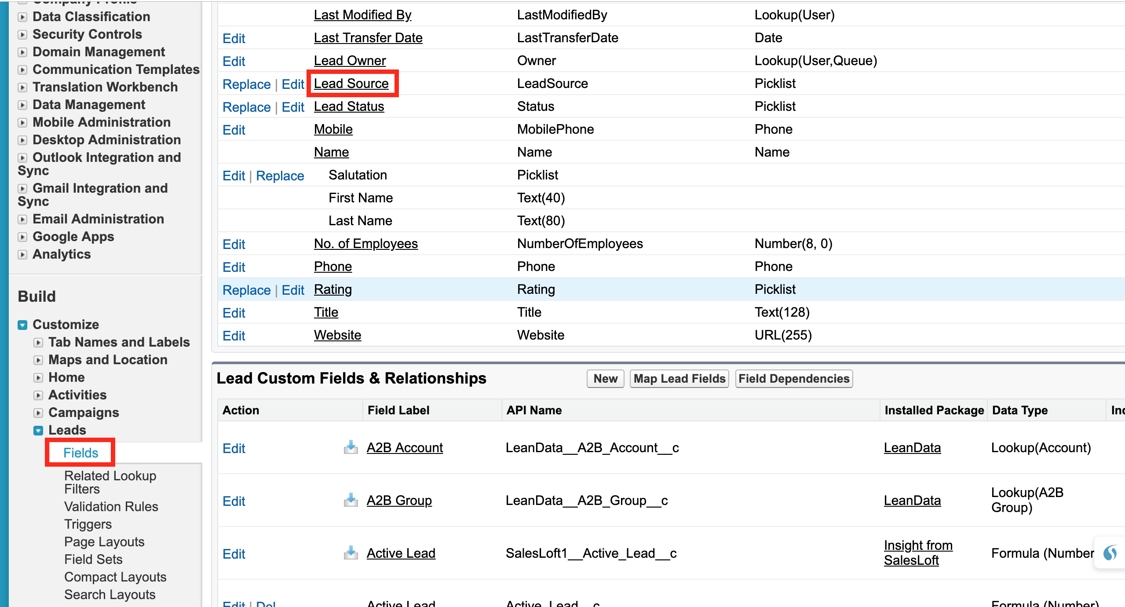The image size is (1125, 607).
Task: Collapse the Customize tree
Action: (x=21, y=325)
